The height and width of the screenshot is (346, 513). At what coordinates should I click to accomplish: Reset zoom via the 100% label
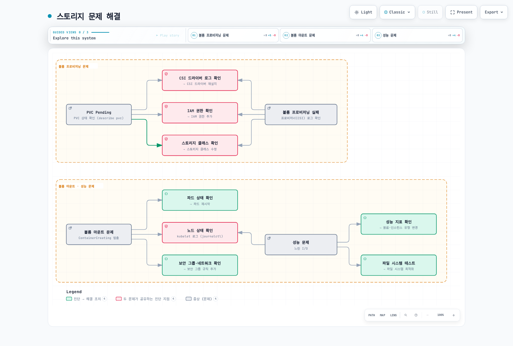pos(441,315)
